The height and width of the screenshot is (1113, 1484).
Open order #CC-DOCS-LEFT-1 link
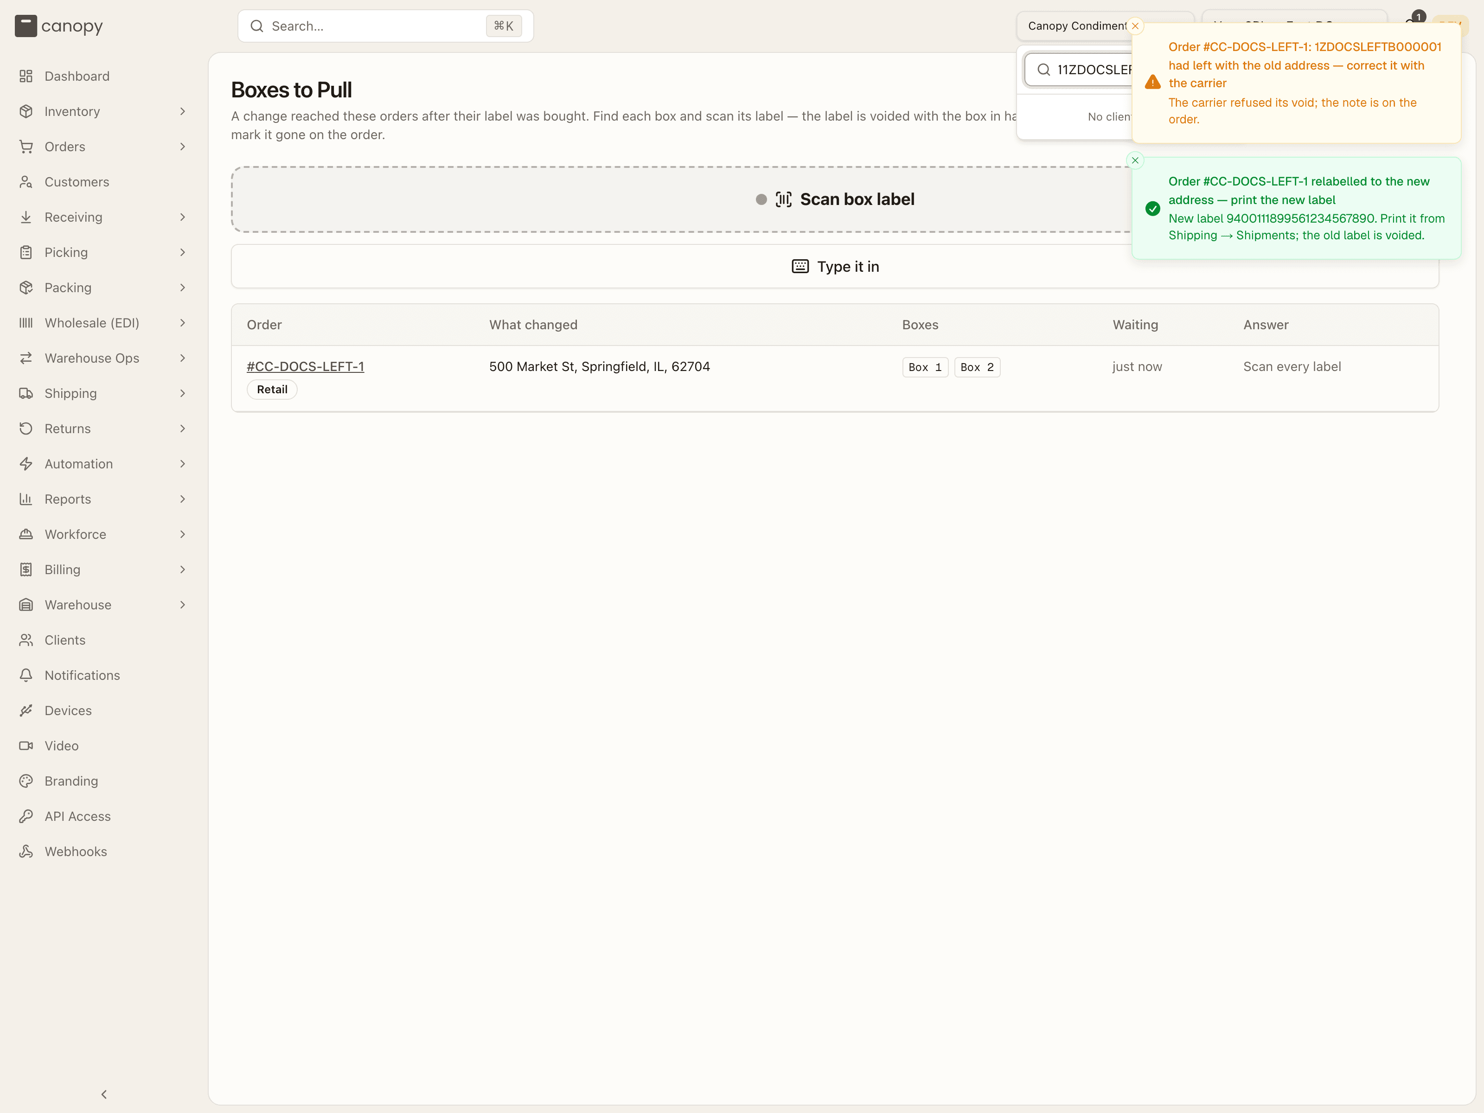point(305,366)
